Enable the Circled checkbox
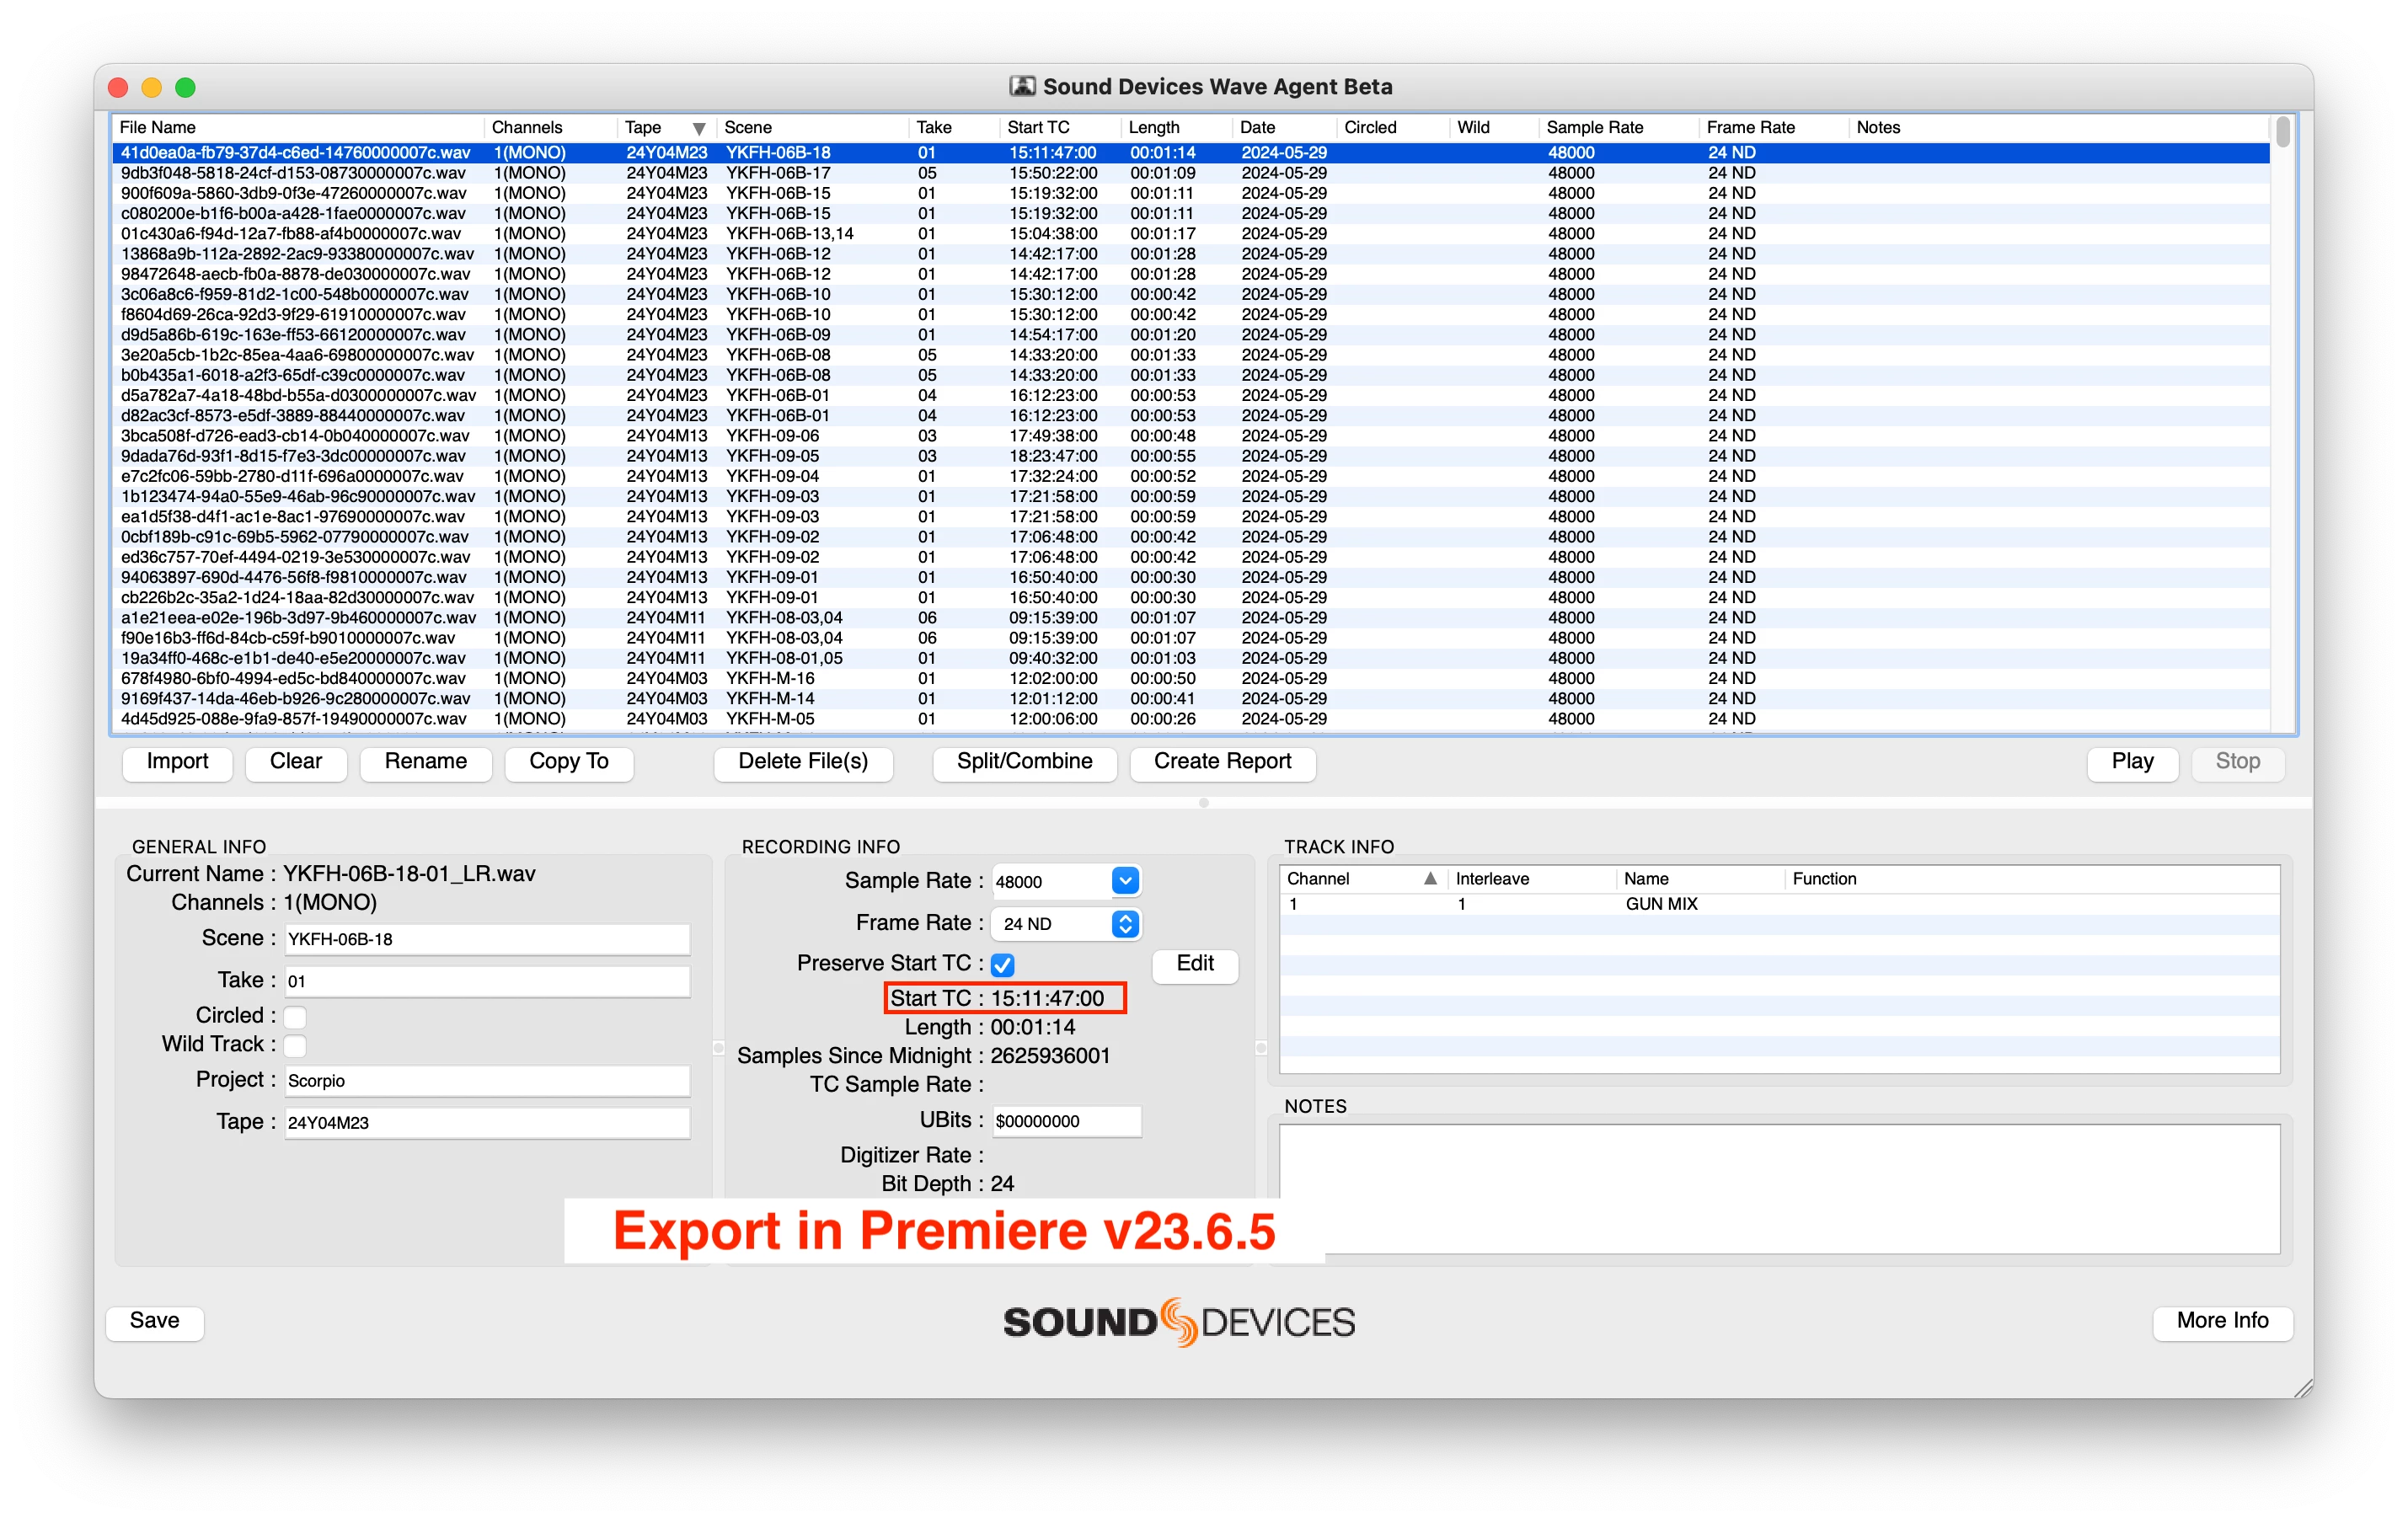The image size is (2408, 1523). pyautogui.click(x=295, y=1017)
